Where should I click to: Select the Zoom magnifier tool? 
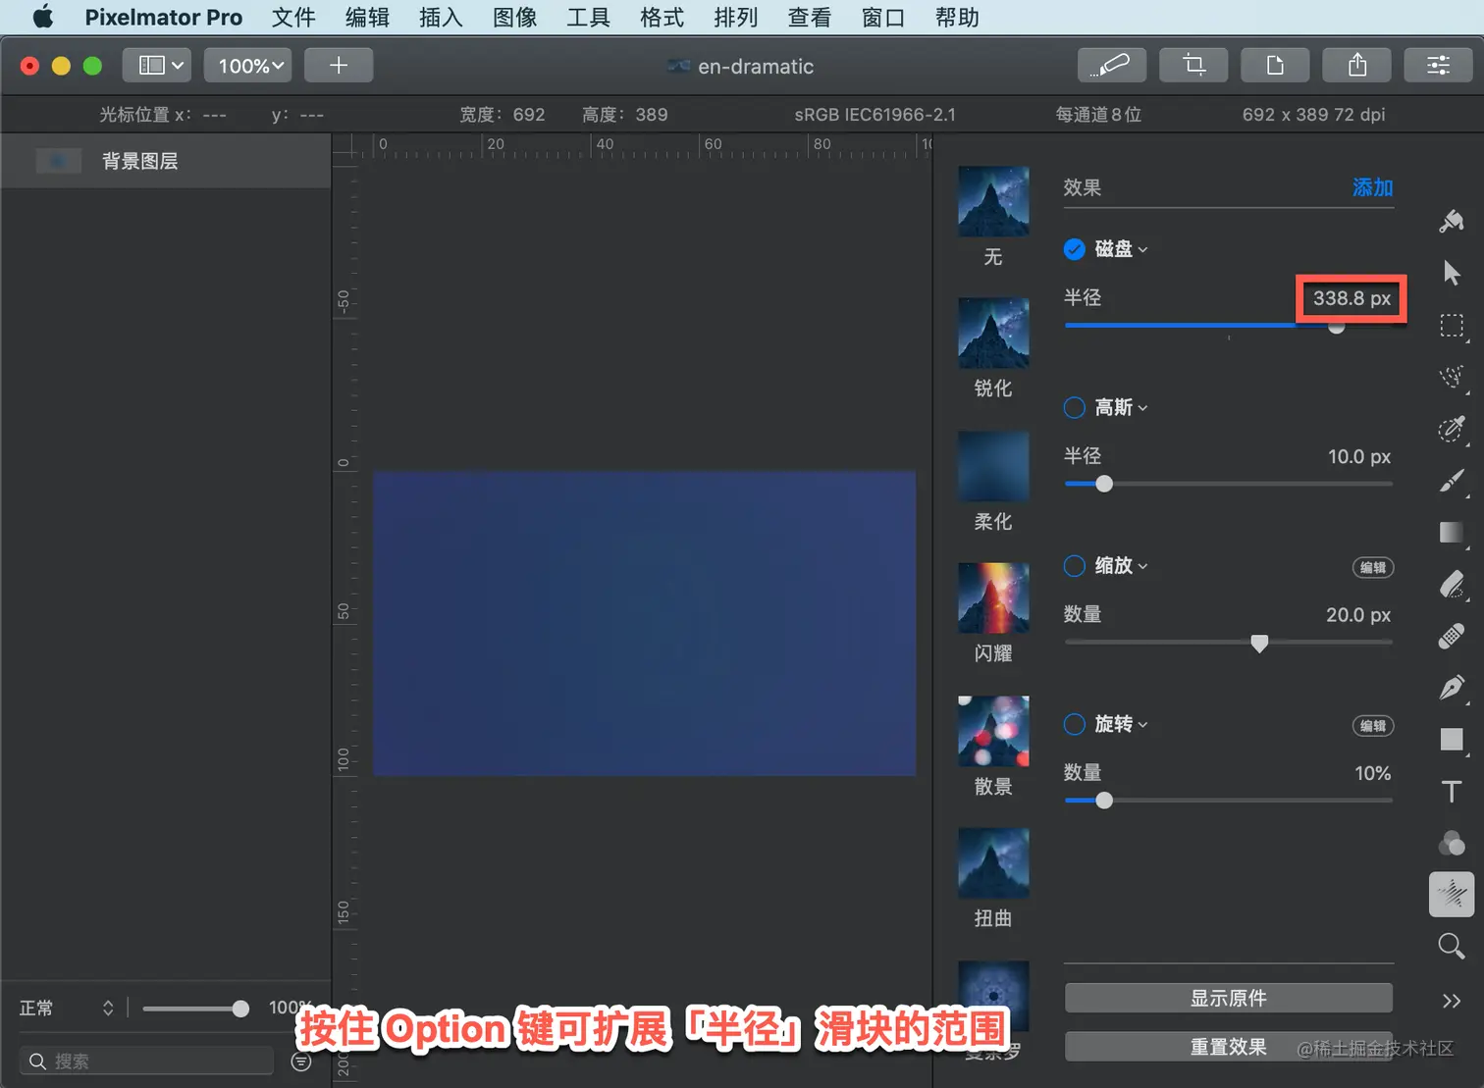point(1452,947)
